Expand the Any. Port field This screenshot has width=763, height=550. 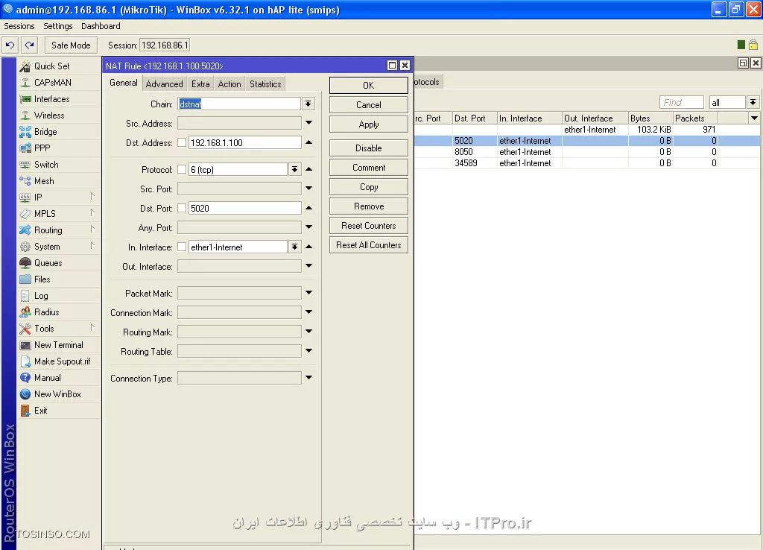coord(309,227)
